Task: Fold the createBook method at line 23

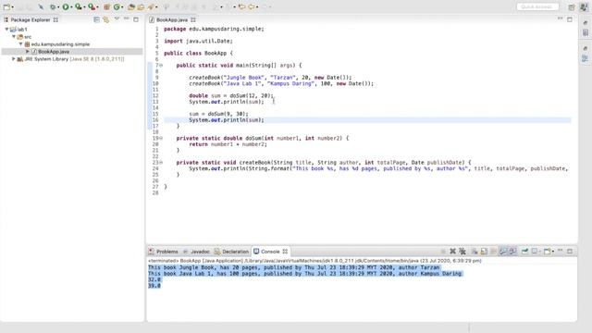Action: tap(161, 163)
